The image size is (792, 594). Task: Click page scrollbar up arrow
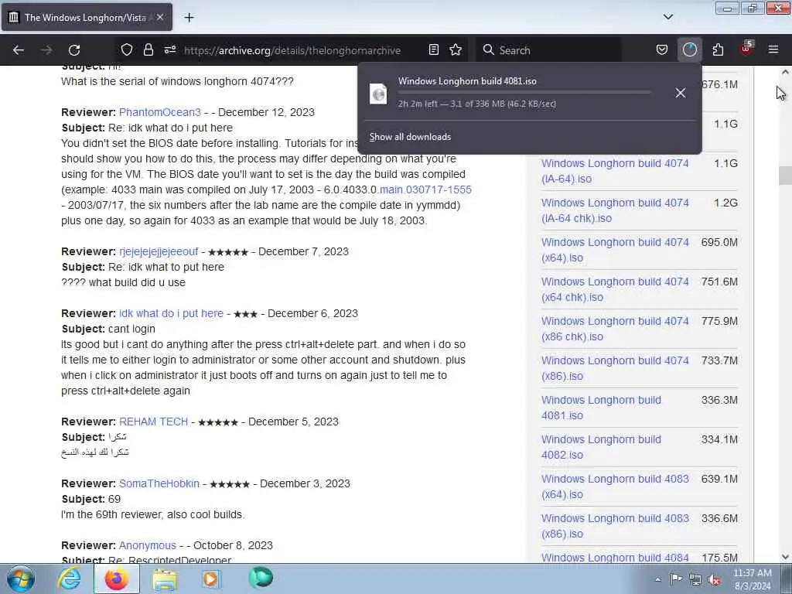coord(785,72)
